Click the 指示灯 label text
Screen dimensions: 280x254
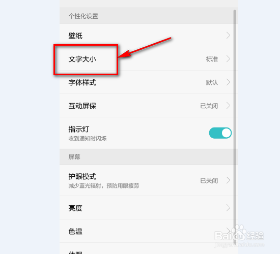[x=79, y=129]
